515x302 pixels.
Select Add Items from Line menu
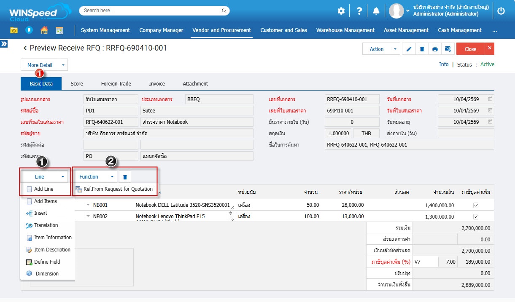(45, 201)
